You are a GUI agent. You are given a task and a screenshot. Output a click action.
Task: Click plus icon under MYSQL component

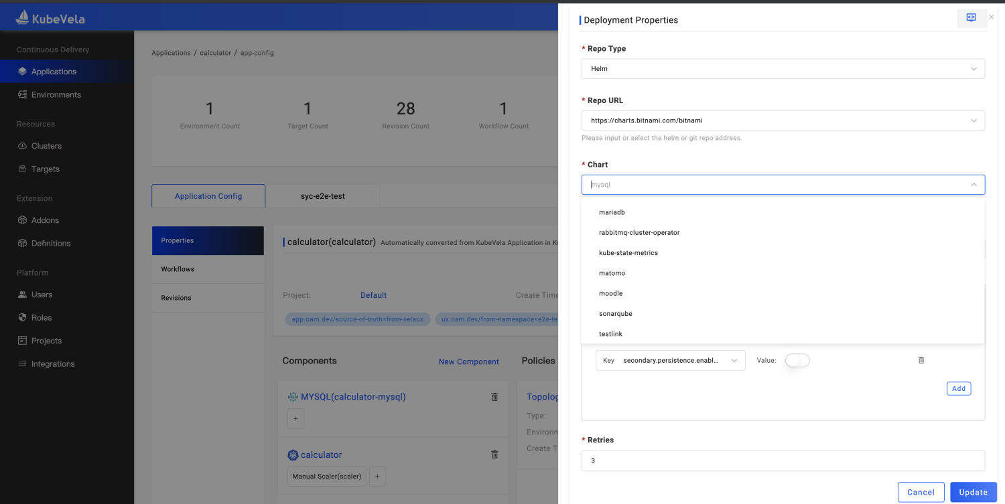(295, 419)
